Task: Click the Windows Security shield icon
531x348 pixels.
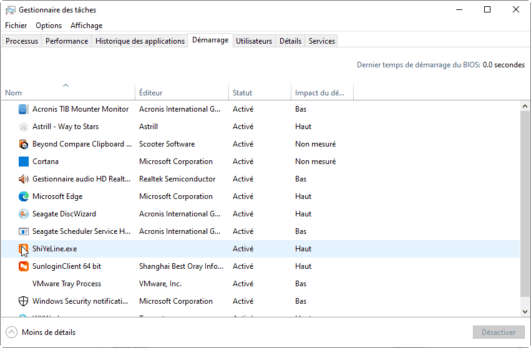Action: [24, 301]
